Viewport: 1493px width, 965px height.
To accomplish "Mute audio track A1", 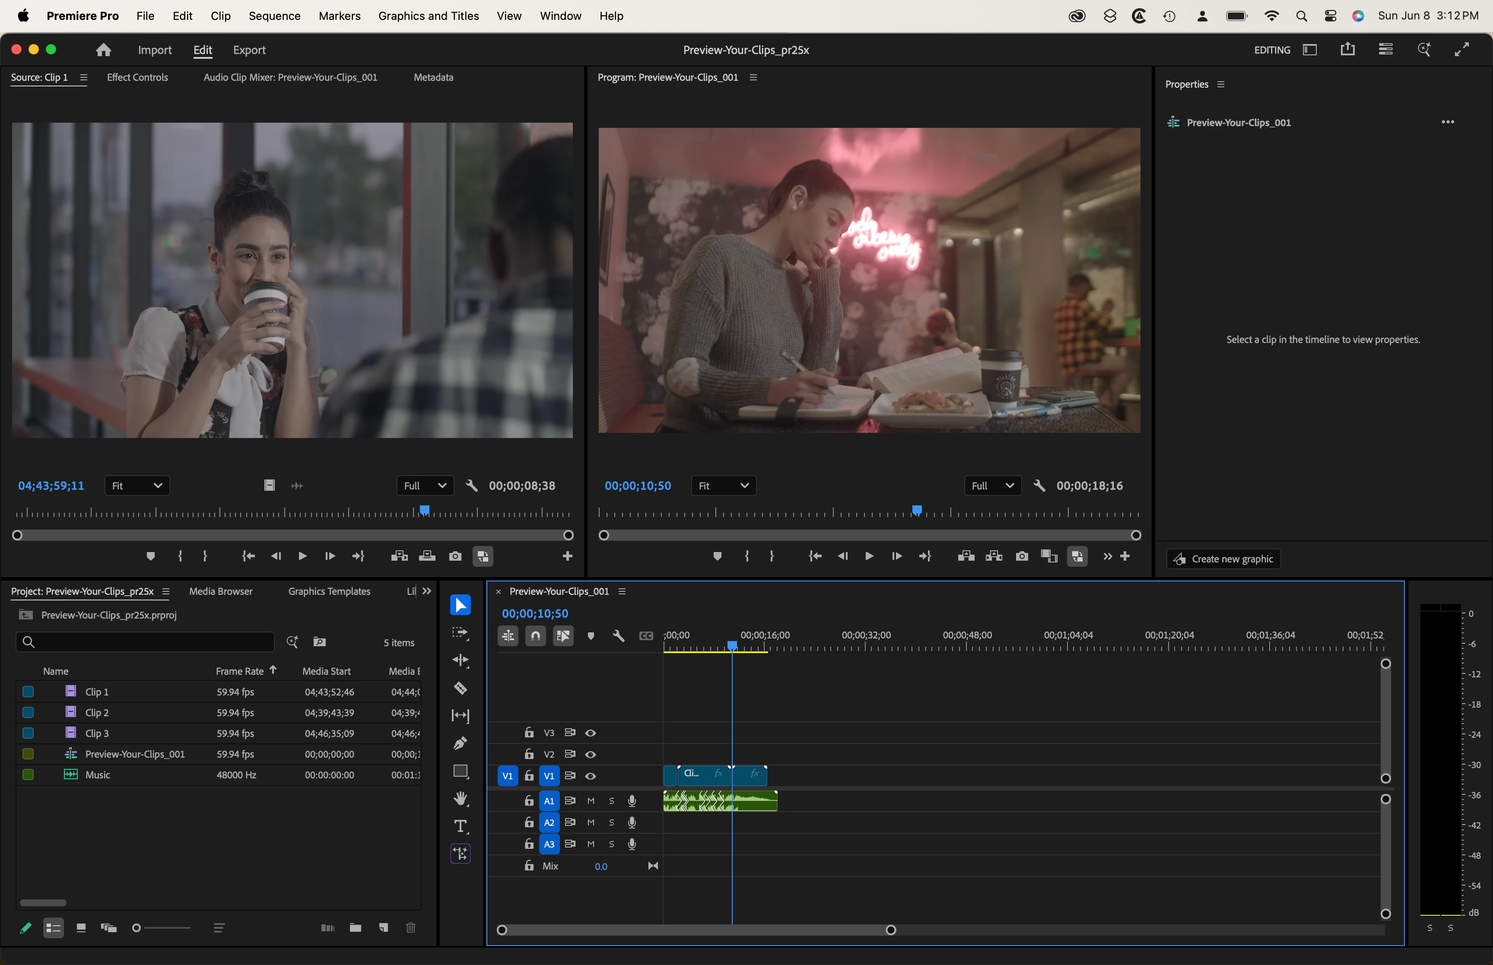I will (x=590, y=801).
